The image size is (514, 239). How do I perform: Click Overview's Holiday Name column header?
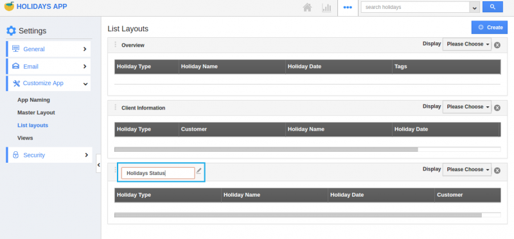pyautogui.click(x=233, y=67)
